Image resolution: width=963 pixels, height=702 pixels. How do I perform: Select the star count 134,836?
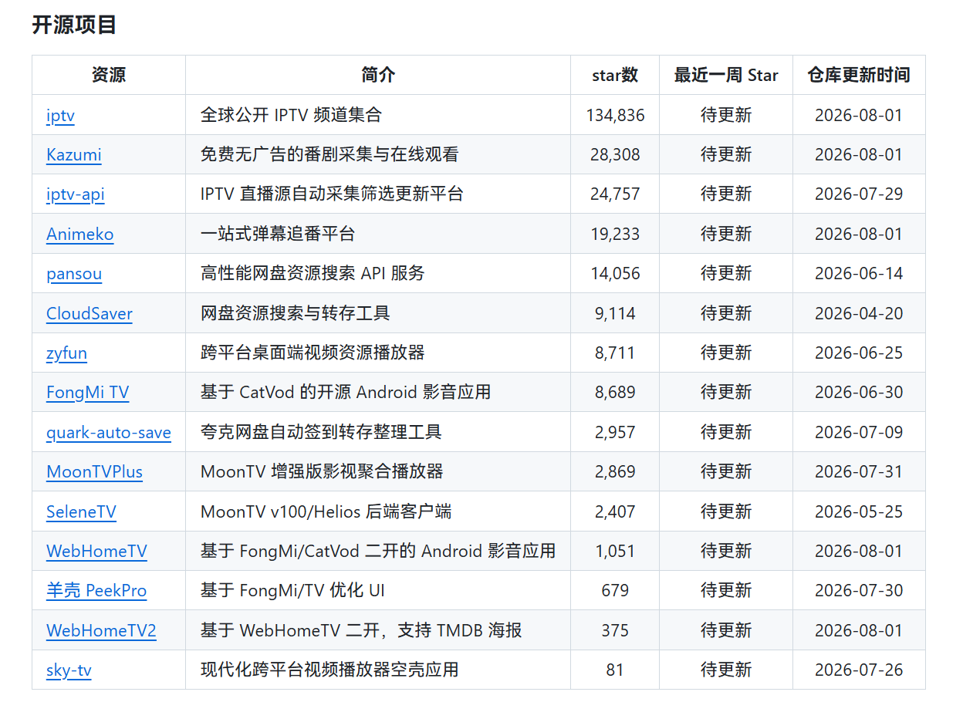[x=615, y=116]
